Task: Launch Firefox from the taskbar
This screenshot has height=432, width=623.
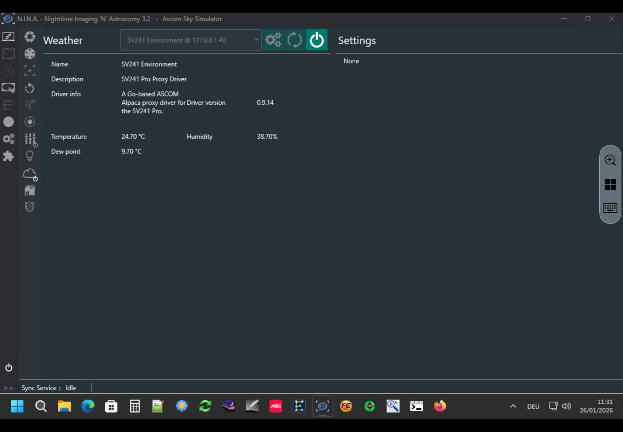Action: point(440,406)
